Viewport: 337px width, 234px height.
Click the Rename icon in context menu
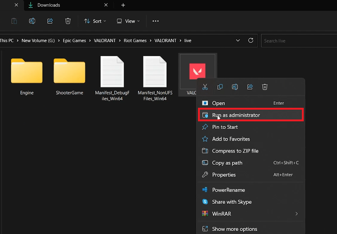[235, 87]
